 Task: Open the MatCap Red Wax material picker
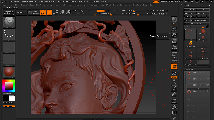(9, 72)
